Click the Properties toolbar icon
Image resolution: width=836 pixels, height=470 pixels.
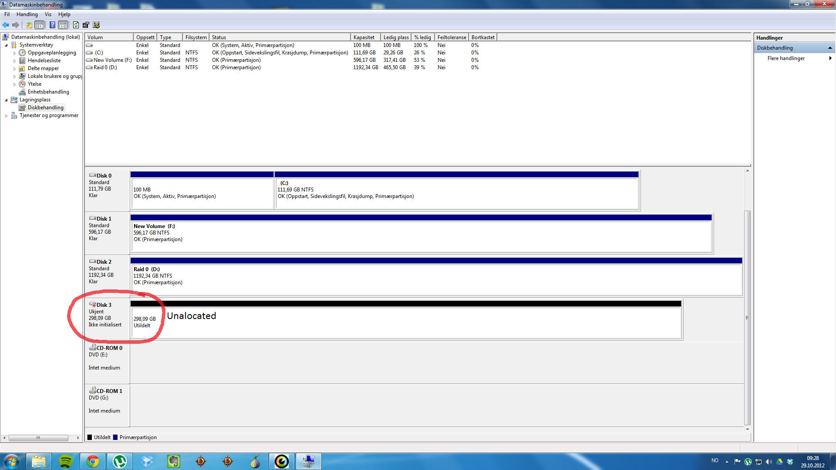coord(86,25)
